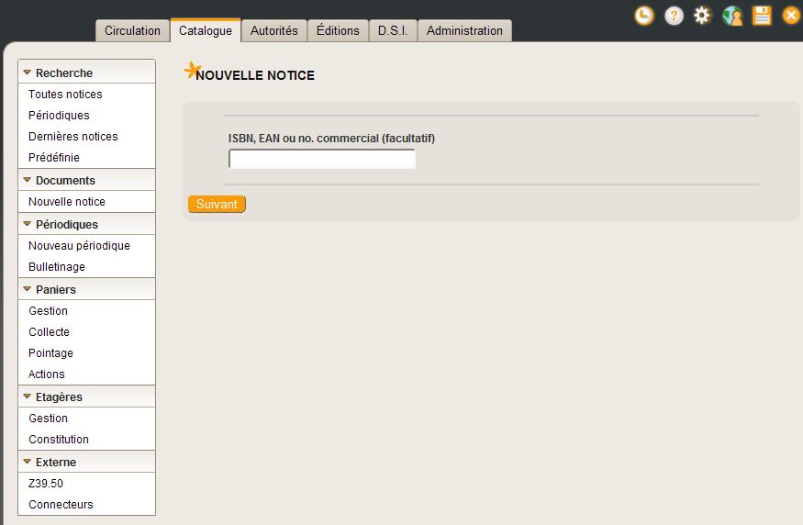This screenshot has height=525, width=803.
Task: Open the history clock icon
Action: pyautogui.click(x=644, y=16)
